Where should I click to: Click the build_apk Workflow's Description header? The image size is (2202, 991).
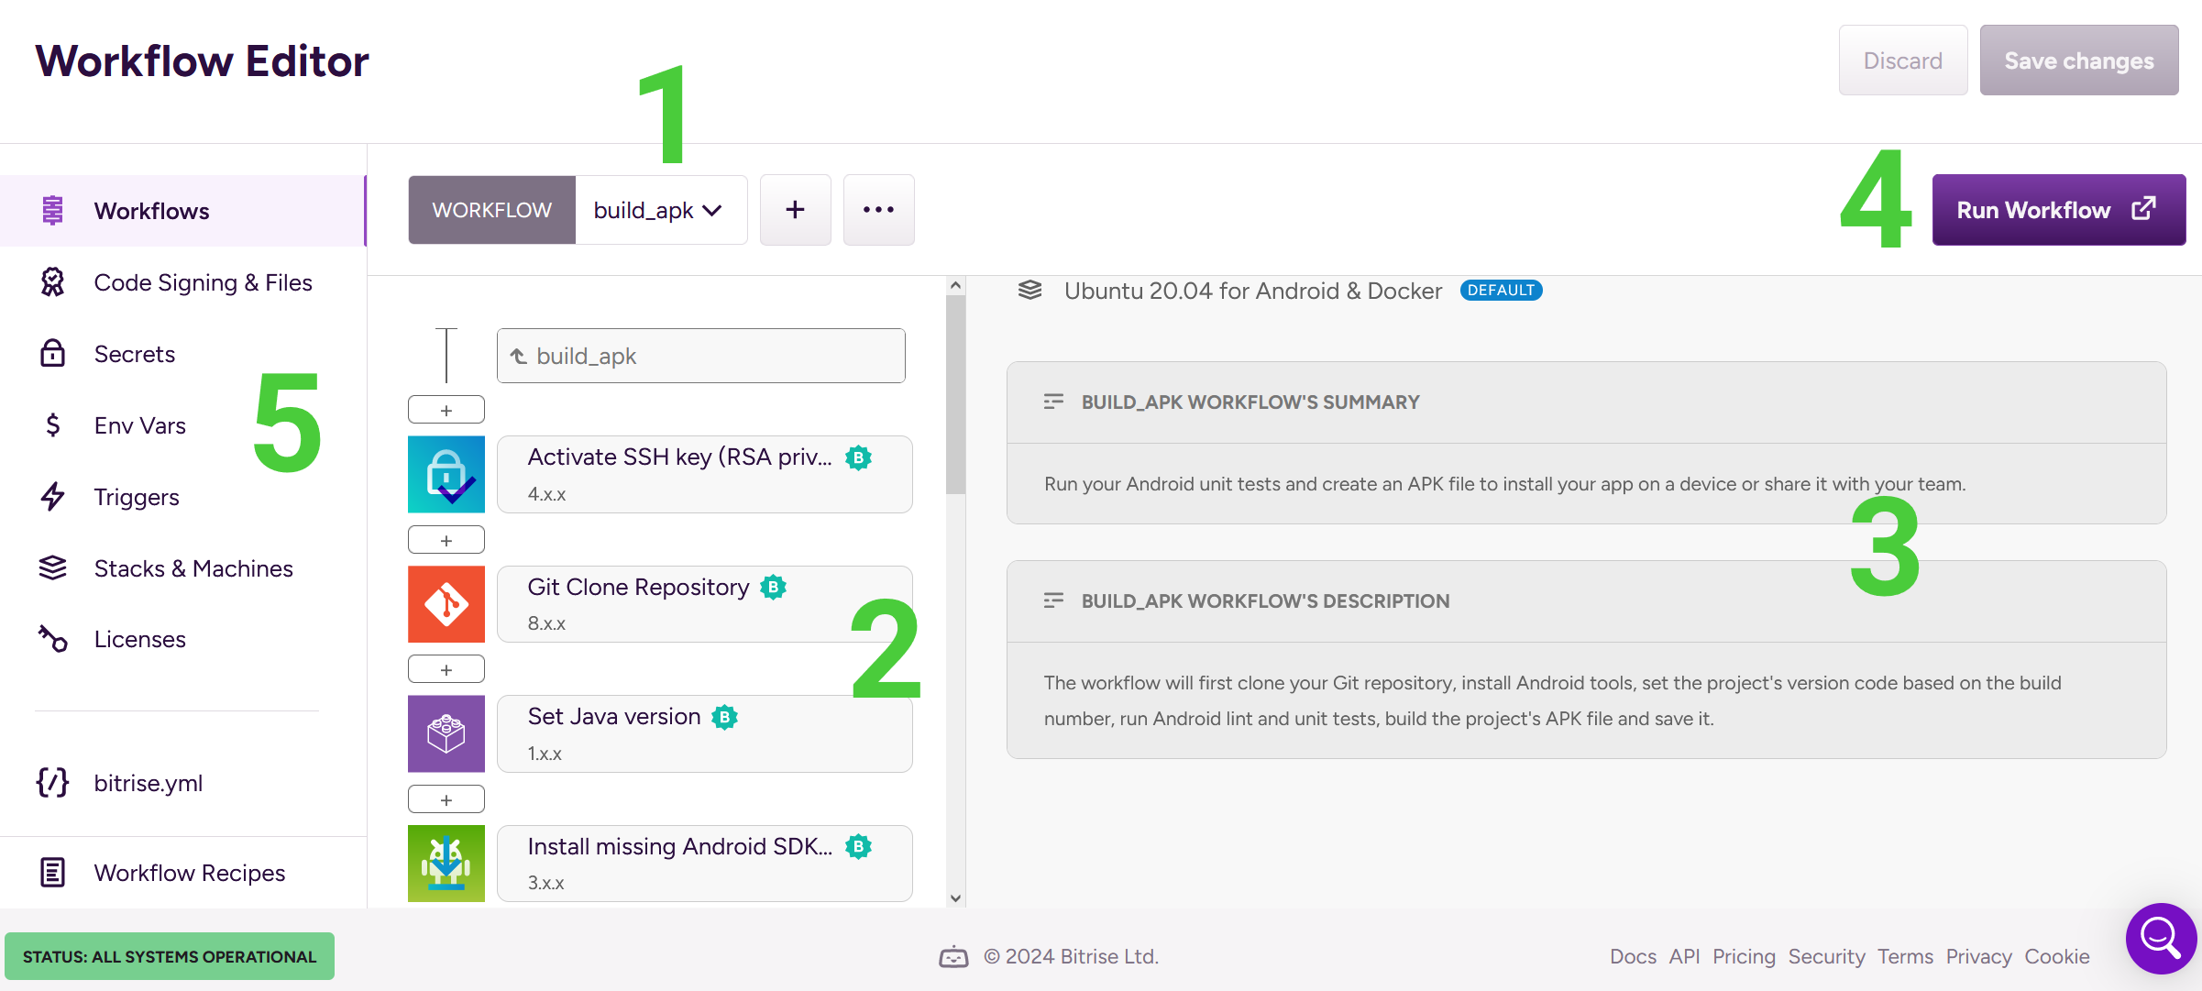click(1586, 601)
